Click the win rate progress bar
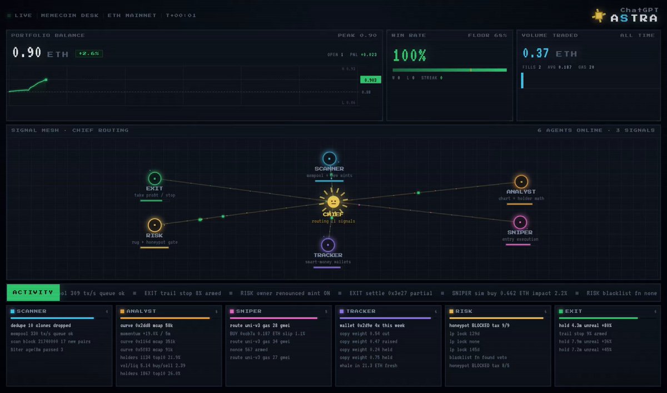The image size is (667, 393). 450,70
